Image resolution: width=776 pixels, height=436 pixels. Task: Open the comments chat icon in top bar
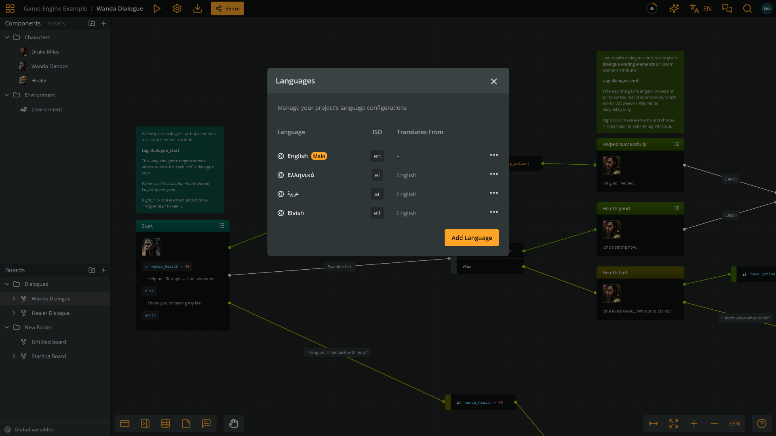click(x=727, y=8)
